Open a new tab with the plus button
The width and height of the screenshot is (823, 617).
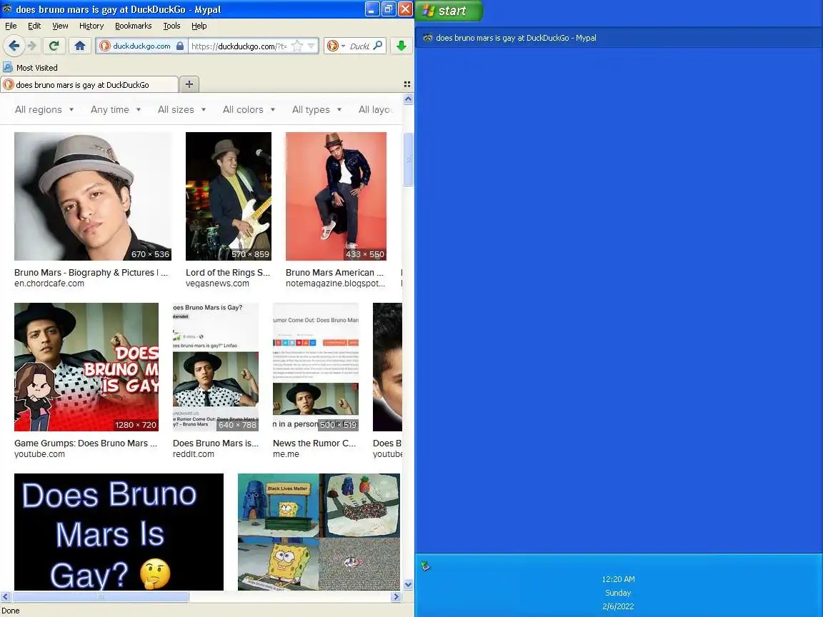[x=189, y=84]
